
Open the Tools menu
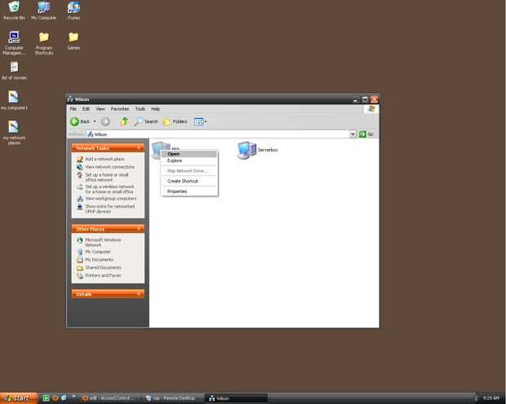click(140, 109)
